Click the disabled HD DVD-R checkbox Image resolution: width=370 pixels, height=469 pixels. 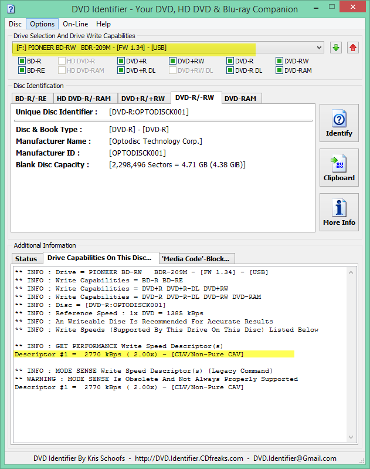tap(62, 61)
